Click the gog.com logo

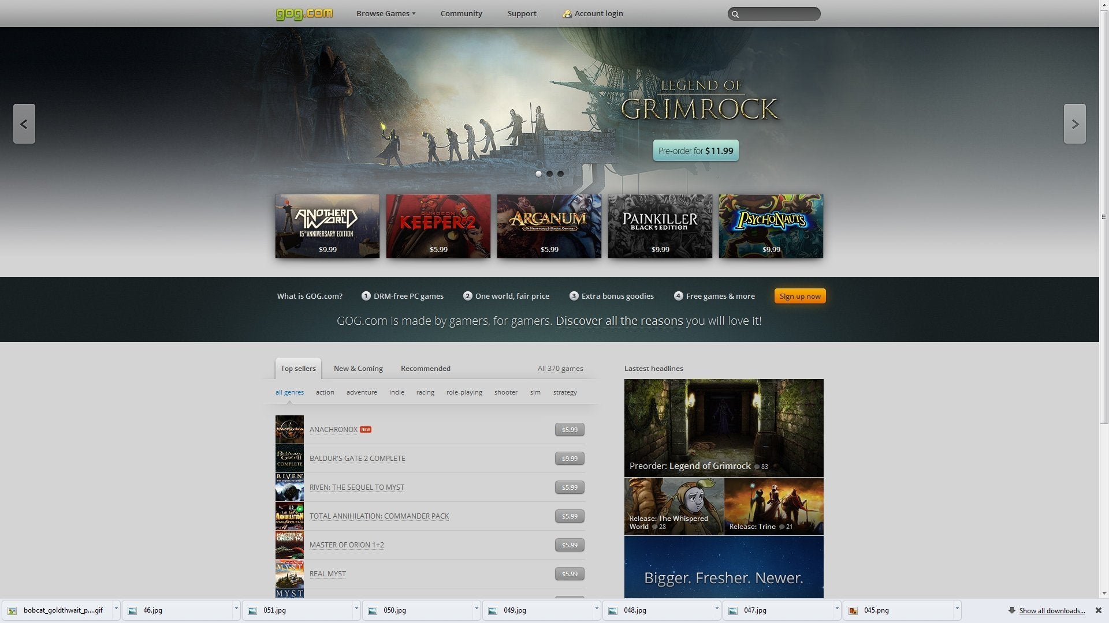[x=304, y=13]
